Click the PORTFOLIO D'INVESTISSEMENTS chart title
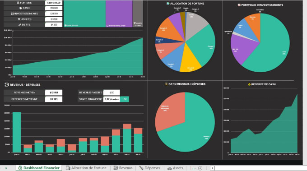This screenshot has width=307, height=171. 262,5
